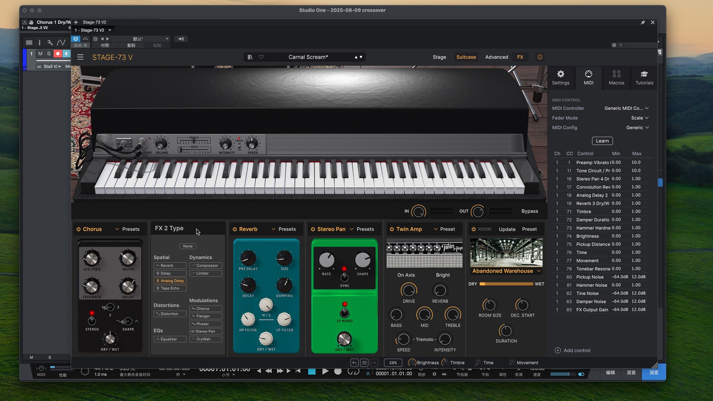Click the OUT level knob
Image resolution: width=713 pixels, height=401 pixels.
pos(478,211)
